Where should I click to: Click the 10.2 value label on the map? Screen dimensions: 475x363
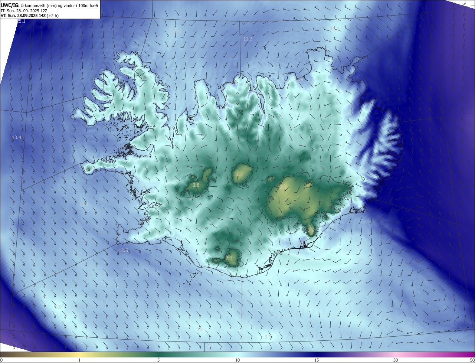click(x=335, y=29)
